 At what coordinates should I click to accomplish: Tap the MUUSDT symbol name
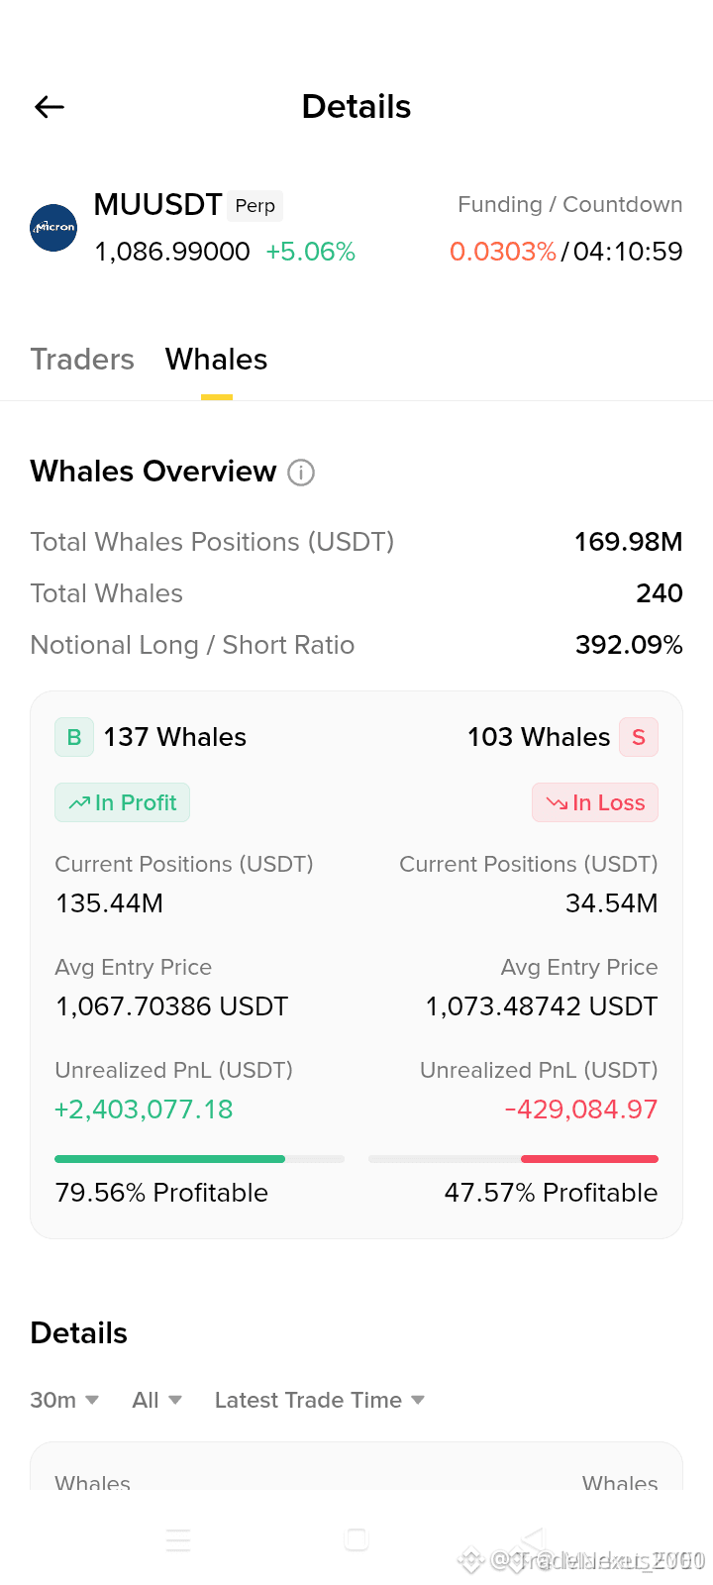click(157, 205)
